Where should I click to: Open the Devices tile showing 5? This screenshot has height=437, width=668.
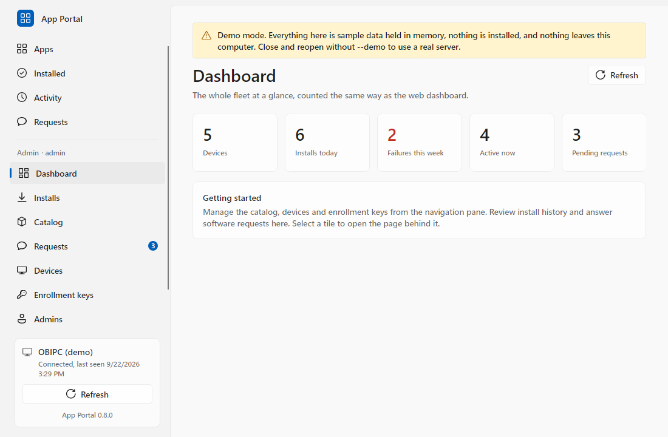click(x=235, y=142)
